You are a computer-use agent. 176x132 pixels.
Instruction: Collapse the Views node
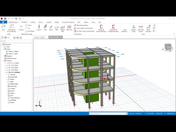tap(4, 49)
